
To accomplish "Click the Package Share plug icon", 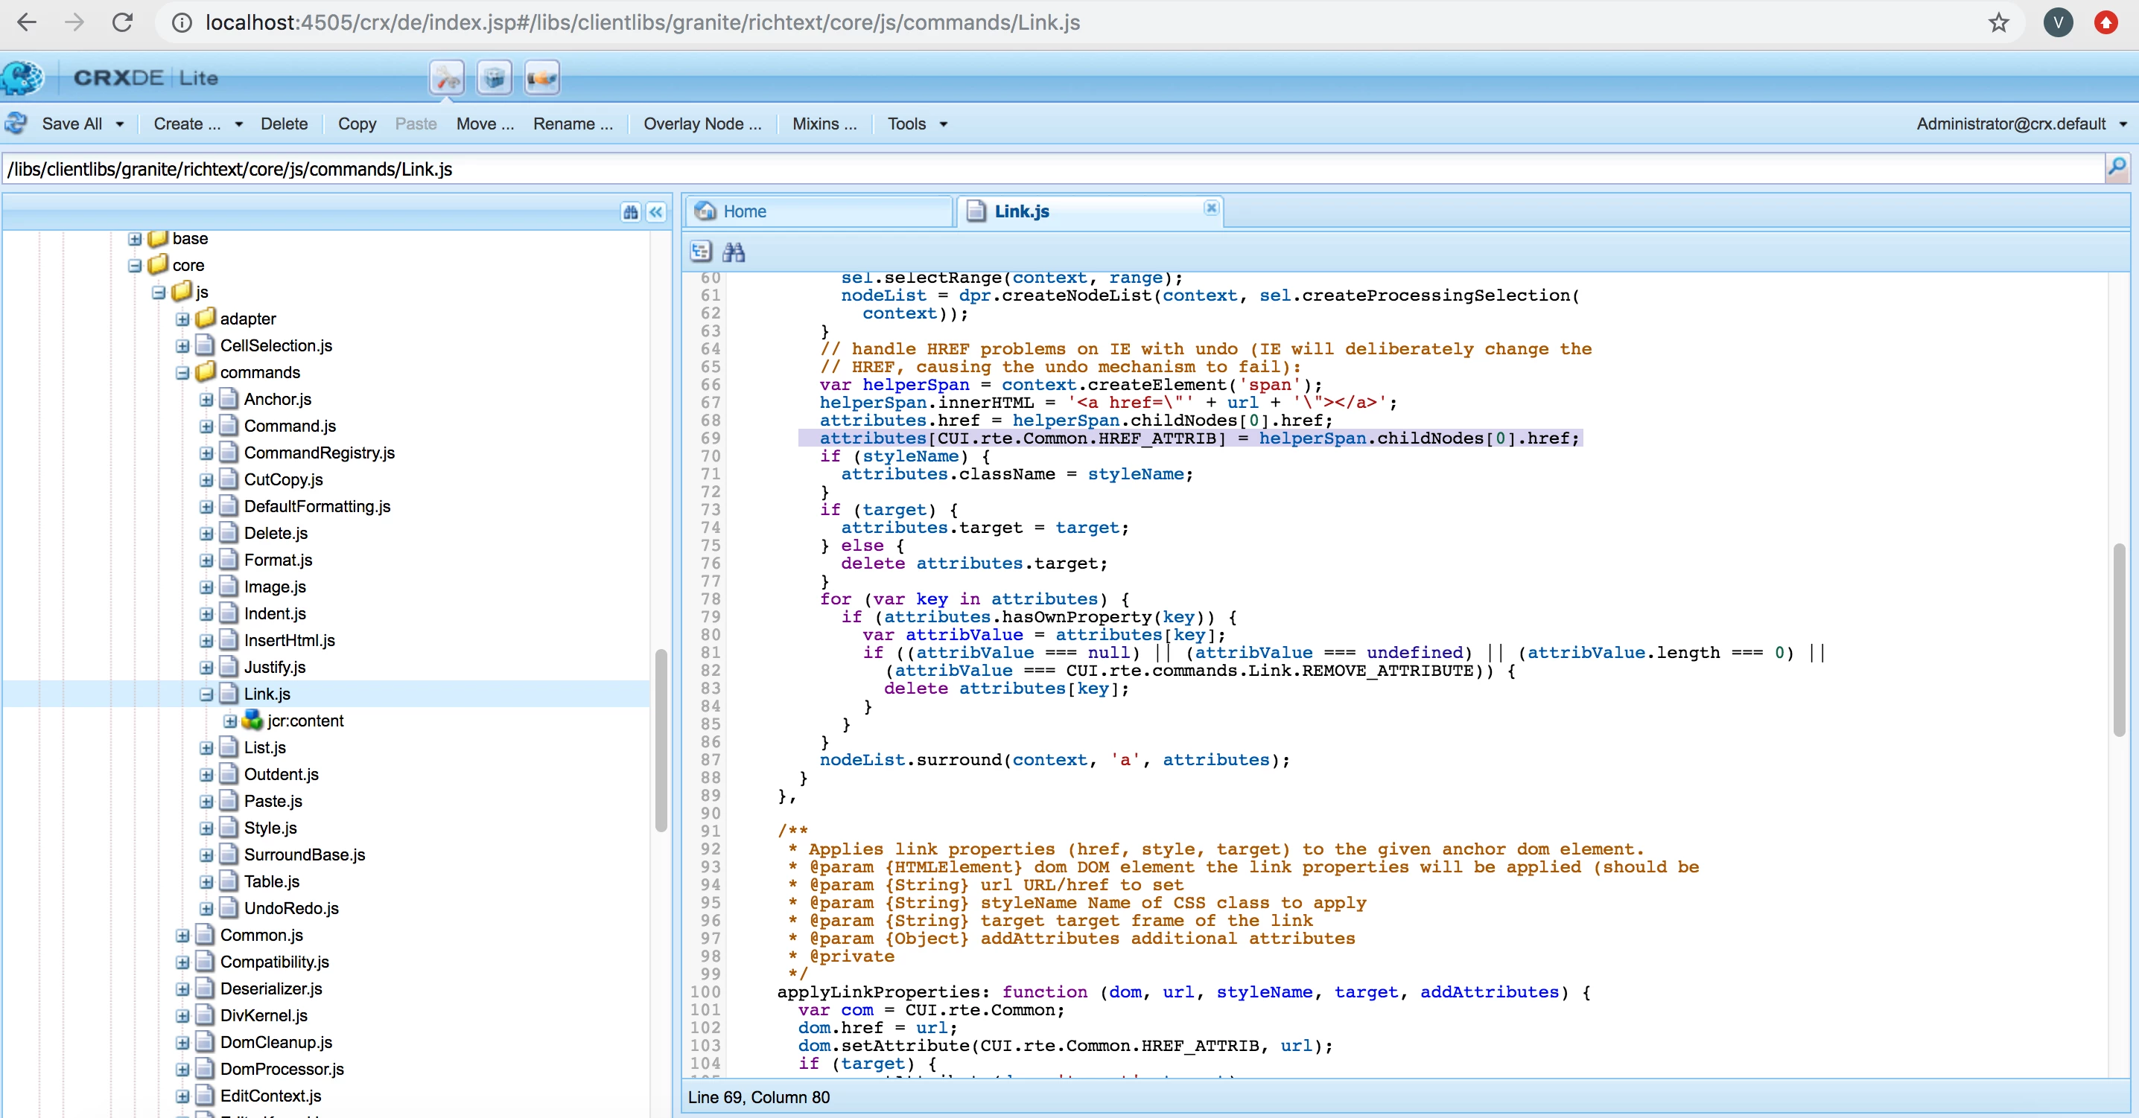I will tap(541, 78).
